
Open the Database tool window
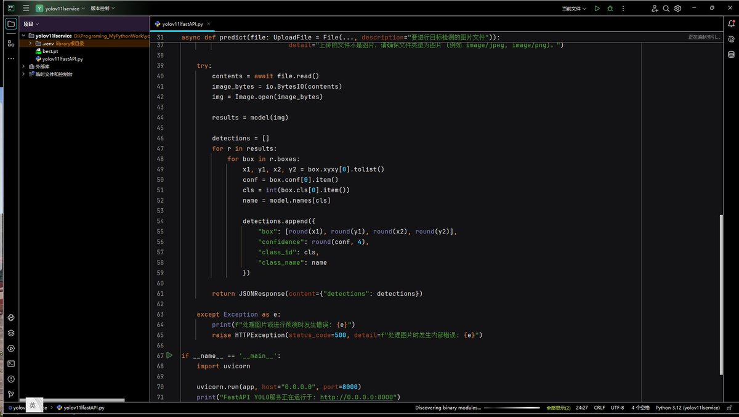click(731, 54)
